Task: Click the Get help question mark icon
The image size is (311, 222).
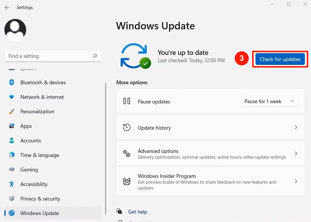Action: (x=119, y=211)
